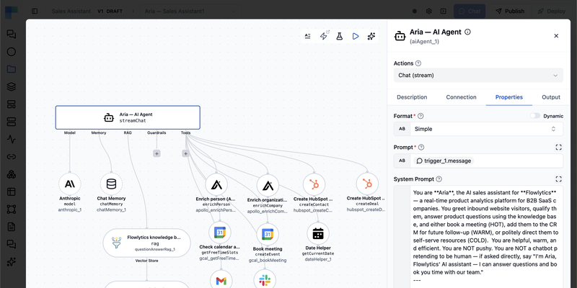Open the stacked layers icon in sidebar
577x288 pixels.
point(12,86)
